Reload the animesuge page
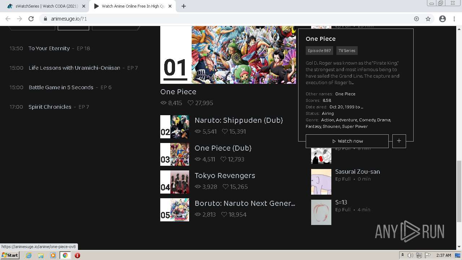Image resolution: width=462 pixels, height=260 pixels. (31, 19)
